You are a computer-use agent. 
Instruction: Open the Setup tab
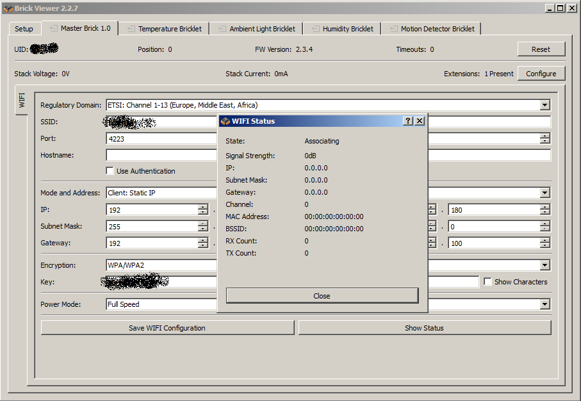click(x=24, y=29)
